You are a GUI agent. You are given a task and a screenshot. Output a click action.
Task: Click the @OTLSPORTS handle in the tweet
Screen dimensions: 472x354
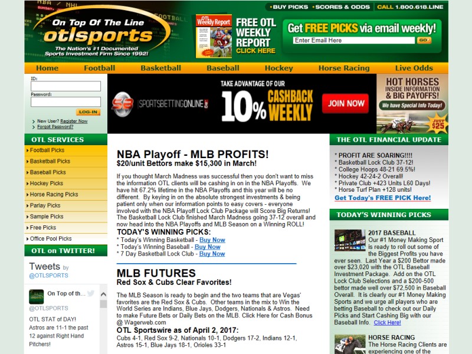(x=48, y=308)
